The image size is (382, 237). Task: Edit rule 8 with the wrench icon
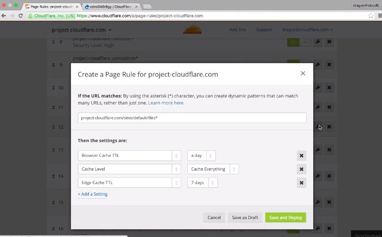click(x=318, y=42)
